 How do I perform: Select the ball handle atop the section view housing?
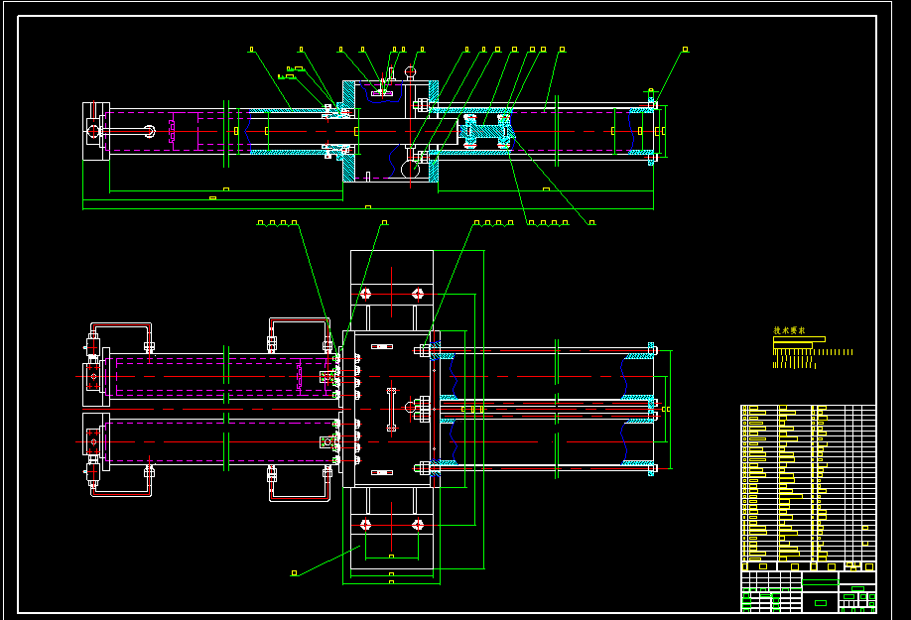click(x=410, y=72)
